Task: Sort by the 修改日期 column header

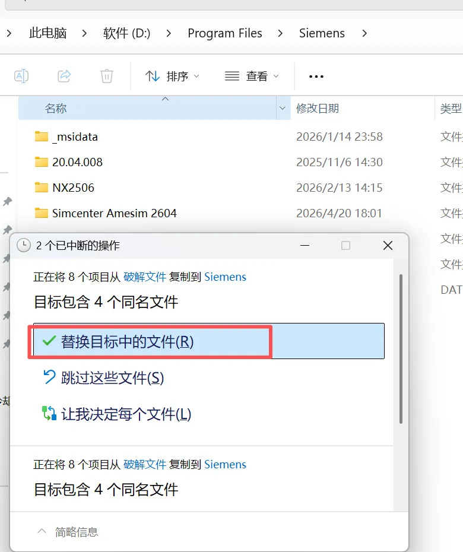Action: [x=317, y=109]
